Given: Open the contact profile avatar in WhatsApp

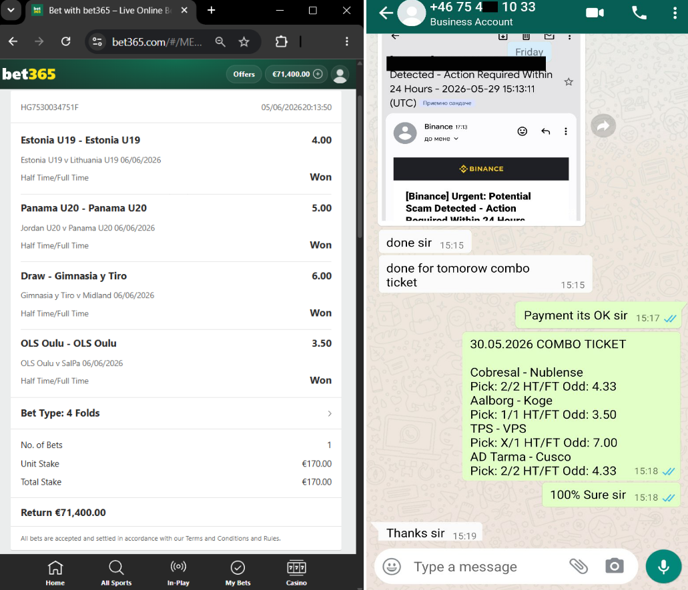Looking at the screenshot, I should (x=412, y=12).
